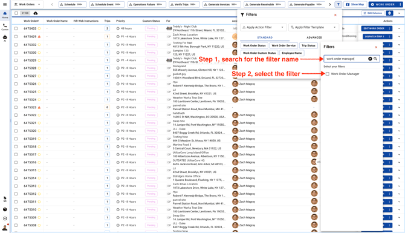Open the Schedule action tab
The height and width of the screenshot is (233, 405).
[73, 4]
